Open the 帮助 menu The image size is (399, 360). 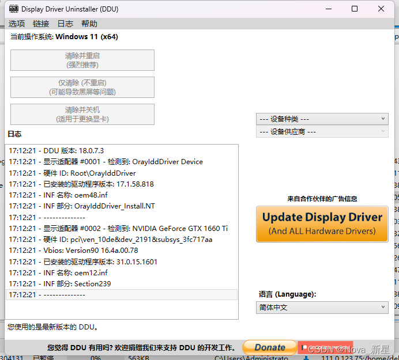tap(89, 24)
